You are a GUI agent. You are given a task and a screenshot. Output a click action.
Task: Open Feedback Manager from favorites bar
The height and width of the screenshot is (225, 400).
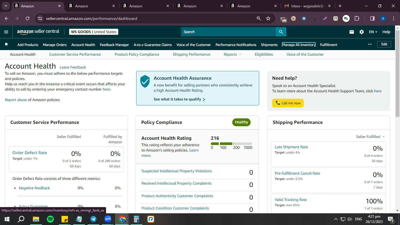click(x=114, y=45)
